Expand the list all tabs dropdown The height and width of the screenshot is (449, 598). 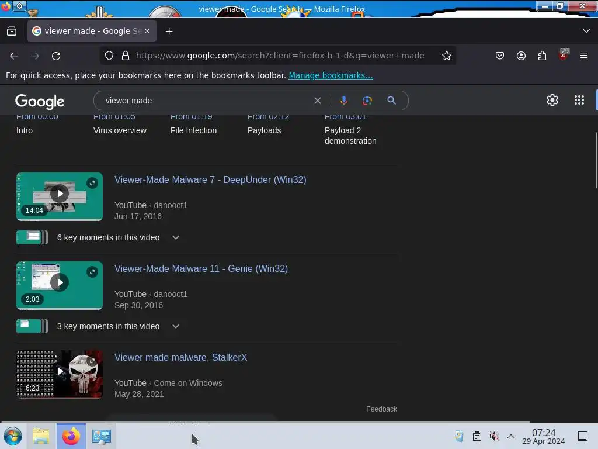[586, 31]
